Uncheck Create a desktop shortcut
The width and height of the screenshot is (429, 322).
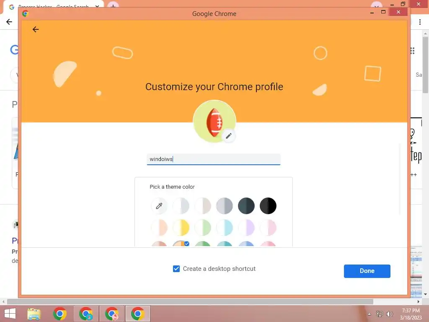click(176, 269)
